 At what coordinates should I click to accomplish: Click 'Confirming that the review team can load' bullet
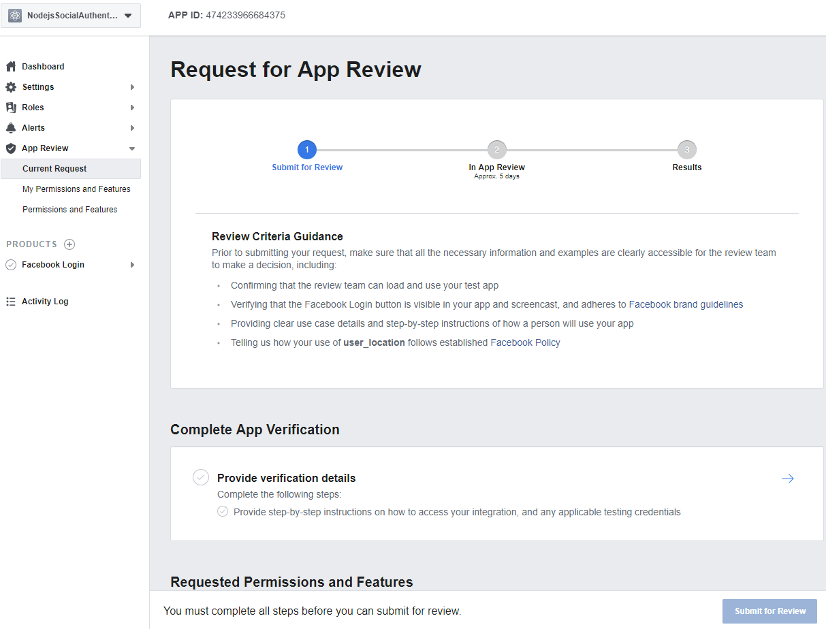click(x=364, y=285)
